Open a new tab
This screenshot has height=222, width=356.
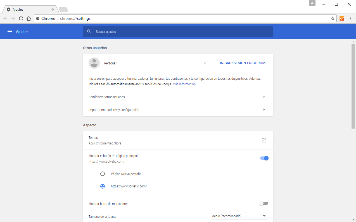click(x=63, y=10)
